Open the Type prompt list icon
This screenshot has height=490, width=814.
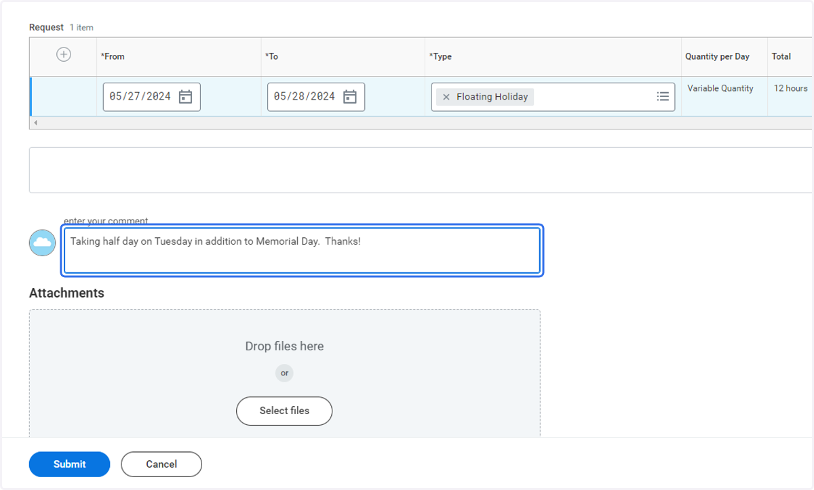point(663,97)
